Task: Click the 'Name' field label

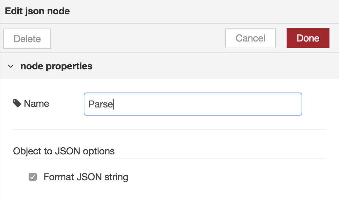Action: click(x=36, y=103)
